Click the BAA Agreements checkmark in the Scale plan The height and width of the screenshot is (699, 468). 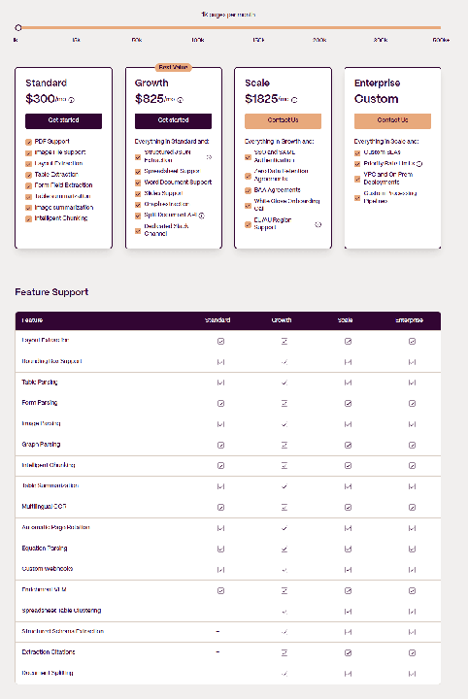pos(248,191)
